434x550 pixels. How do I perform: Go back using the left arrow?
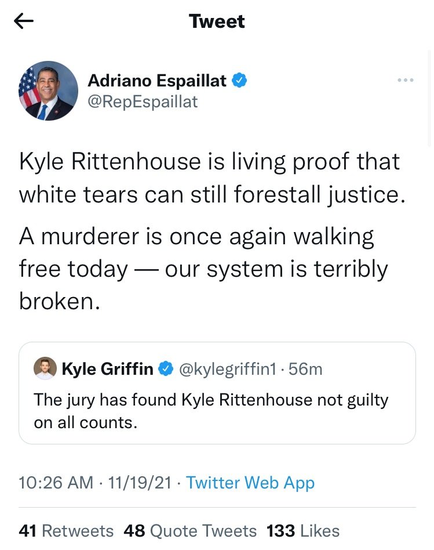24,21
